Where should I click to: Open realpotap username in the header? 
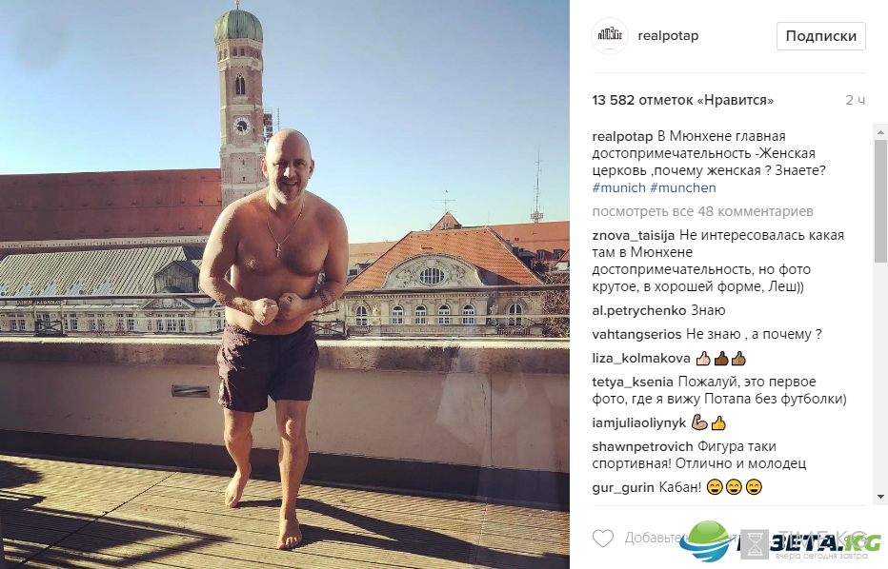[668, 35]
